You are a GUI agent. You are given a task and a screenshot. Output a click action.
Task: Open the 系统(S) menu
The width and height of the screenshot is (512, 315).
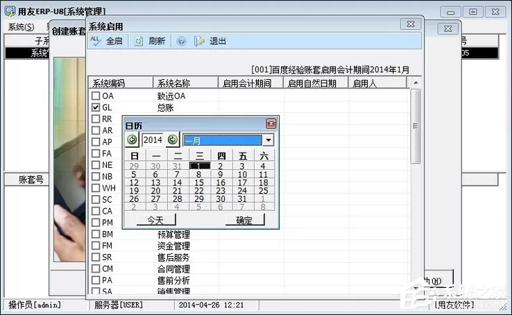click(21, 27)
